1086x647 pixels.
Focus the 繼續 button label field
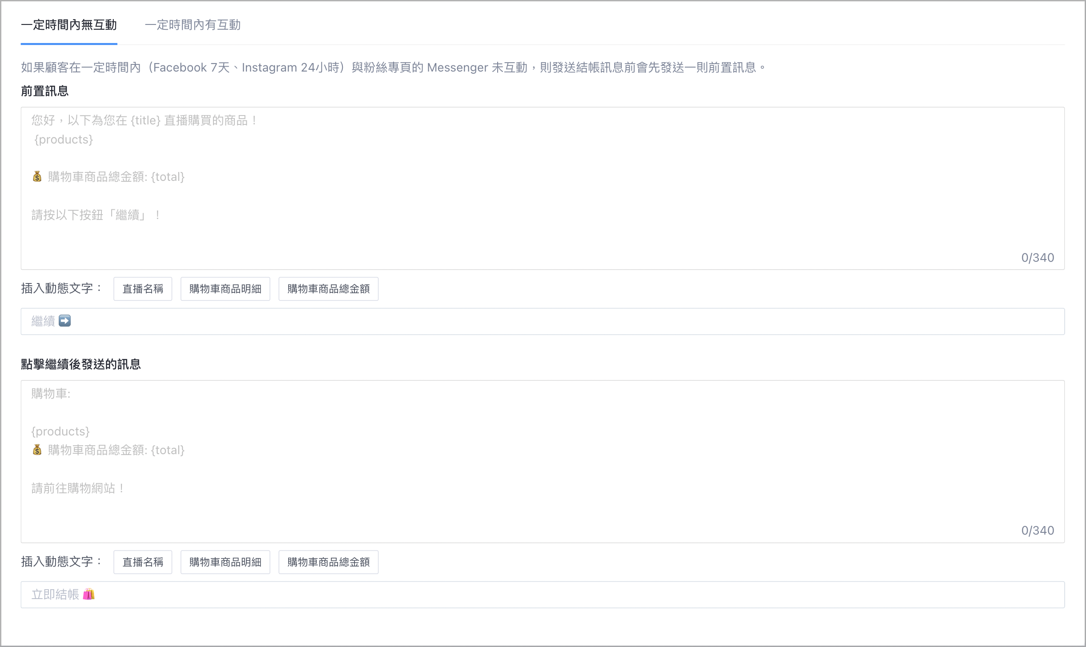543,321
